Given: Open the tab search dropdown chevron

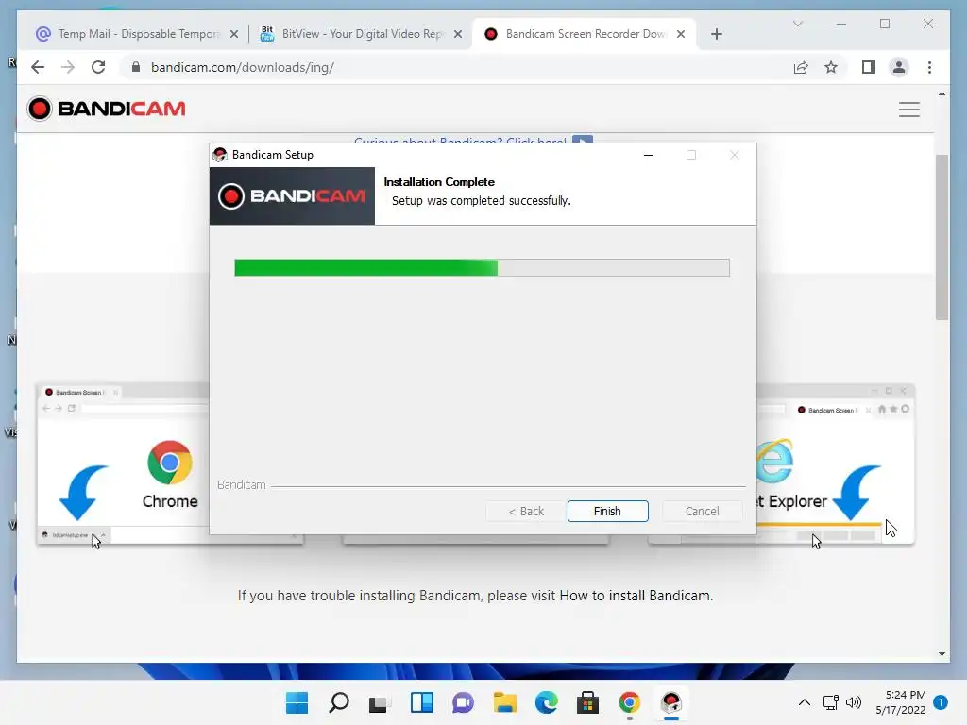Looking at the screenshot, I should [x=797, y=24].
